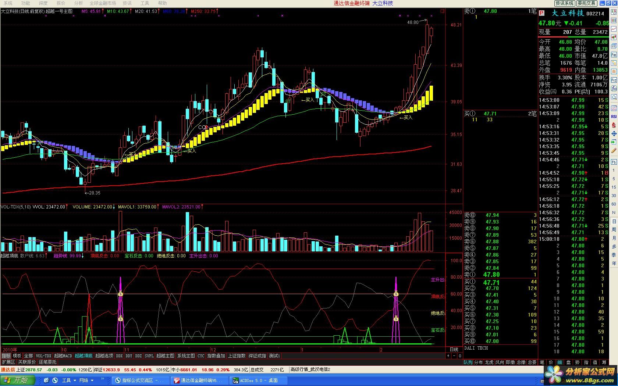This screenshot has width=618, height=386.
Task: Select the 上证指数 tab
Action: coord(237,356)
